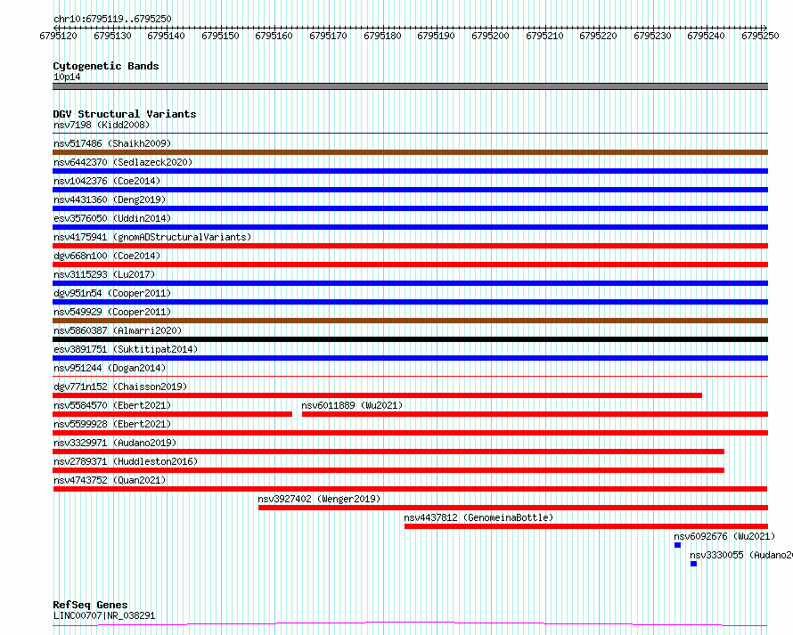Select the dgv668n100 (Coe2014) label

[x=107, y=256]
